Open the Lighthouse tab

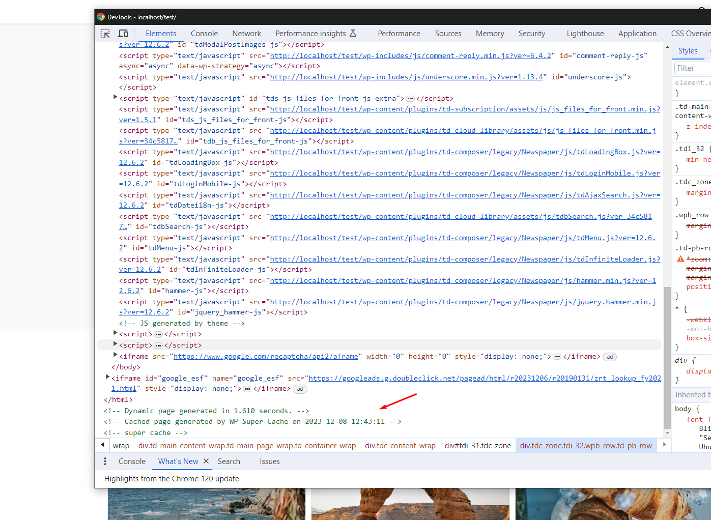(585, 34)
